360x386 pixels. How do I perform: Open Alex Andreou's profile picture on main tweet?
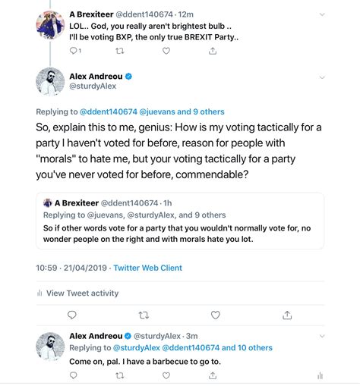tap(50, 82)
